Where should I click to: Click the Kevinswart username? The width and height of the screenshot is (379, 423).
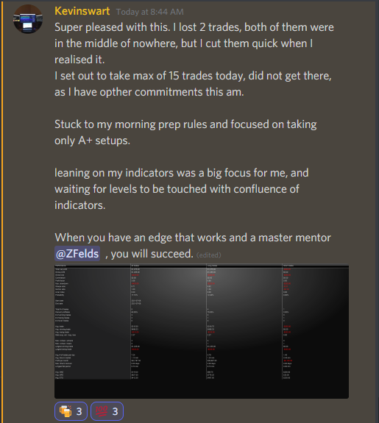coord(82,11)
